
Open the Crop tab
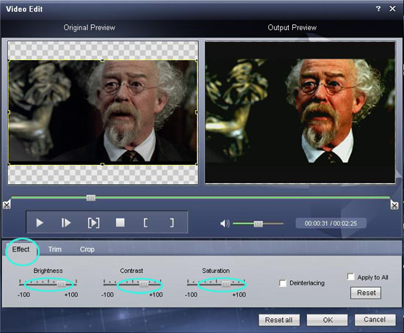click(x=87, y=249)
